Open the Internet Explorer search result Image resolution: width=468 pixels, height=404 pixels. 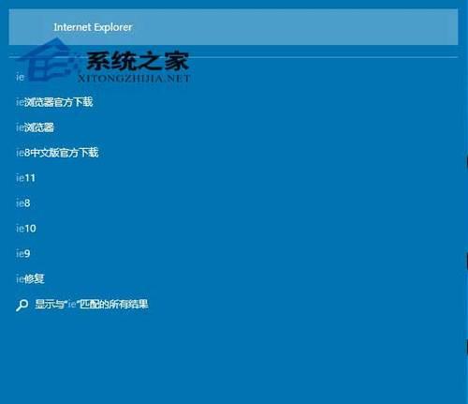233,27
